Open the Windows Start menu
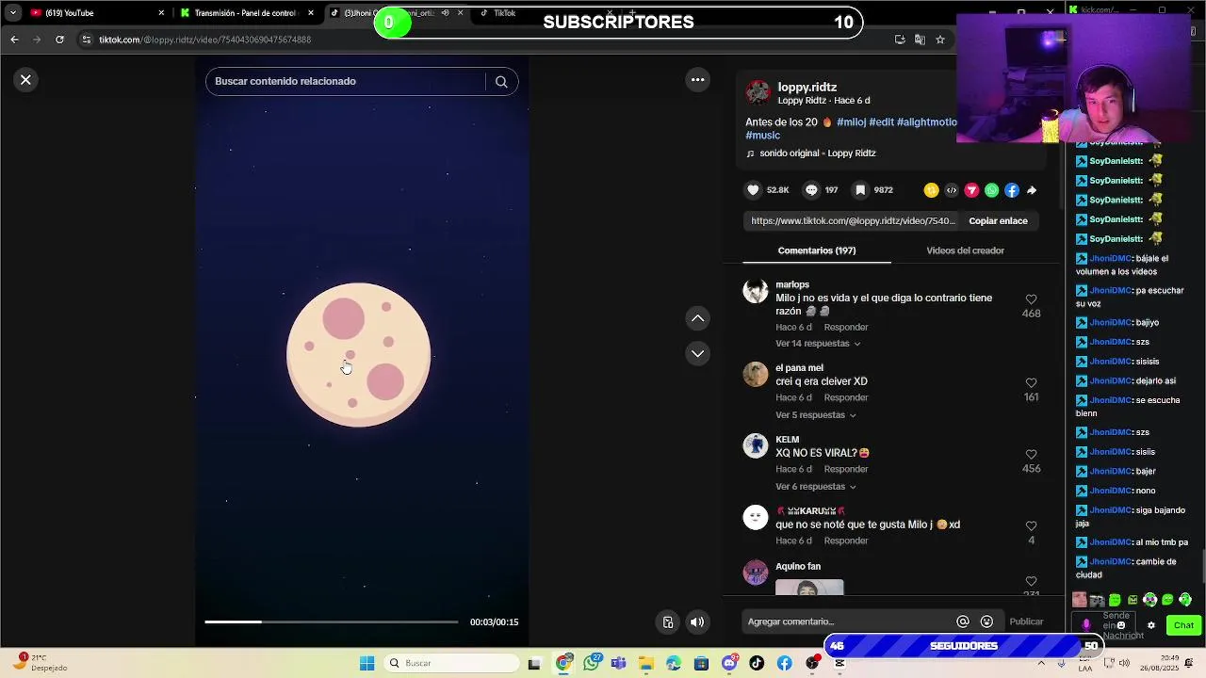The width and height of the screenshot is (1206, 678). [367, 663]
